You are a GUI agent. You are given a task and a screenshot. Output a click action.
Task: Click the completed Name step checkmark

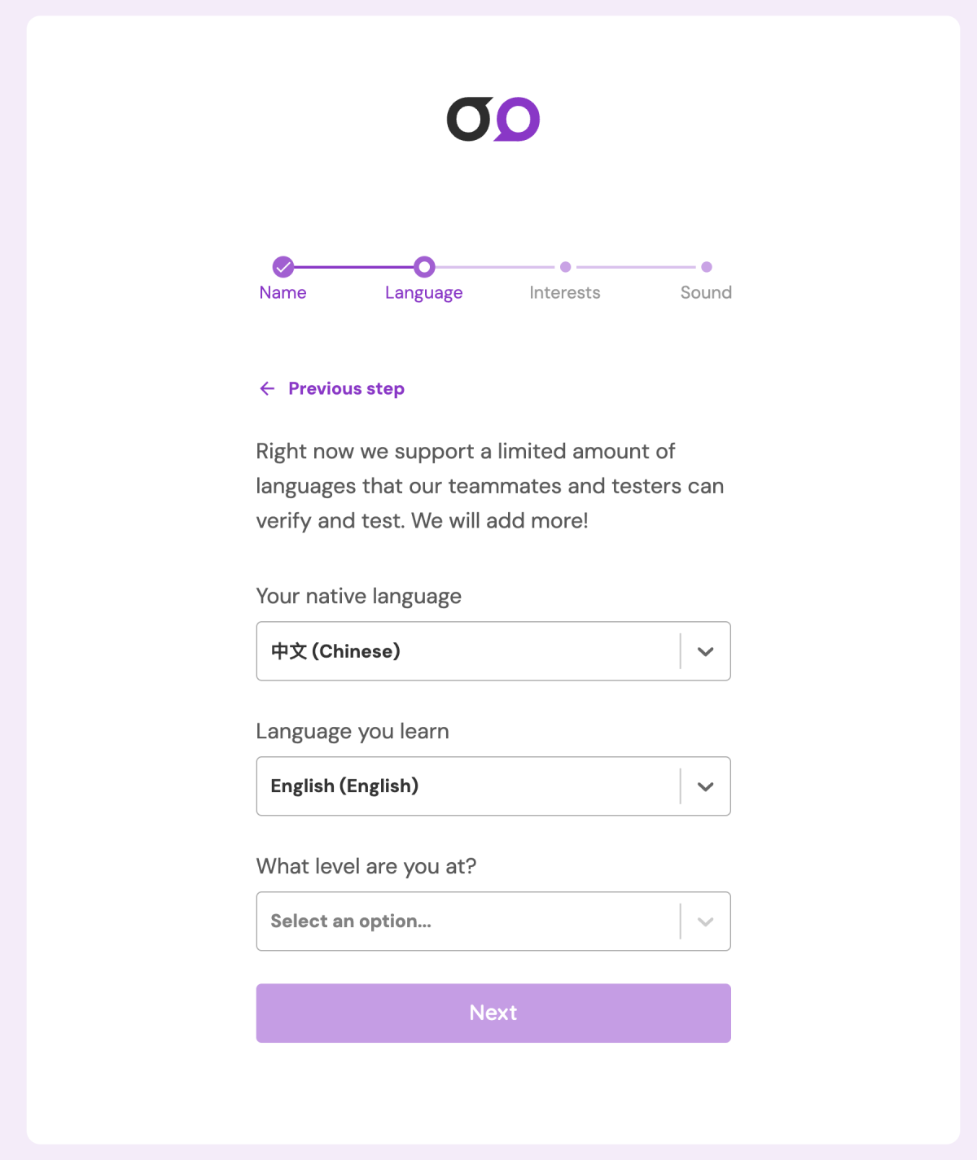click(283, 267)
